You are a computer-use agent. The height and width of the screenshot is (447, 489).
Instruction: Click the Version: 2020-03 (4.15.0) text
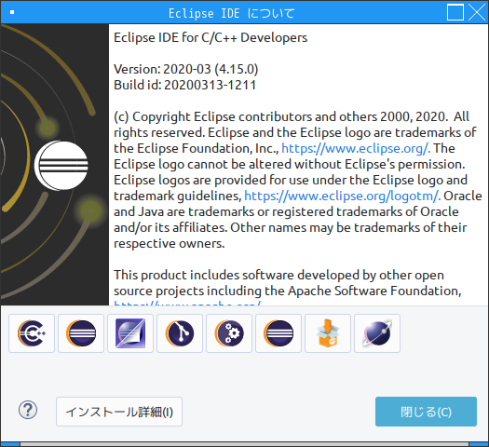coord(186,69)
